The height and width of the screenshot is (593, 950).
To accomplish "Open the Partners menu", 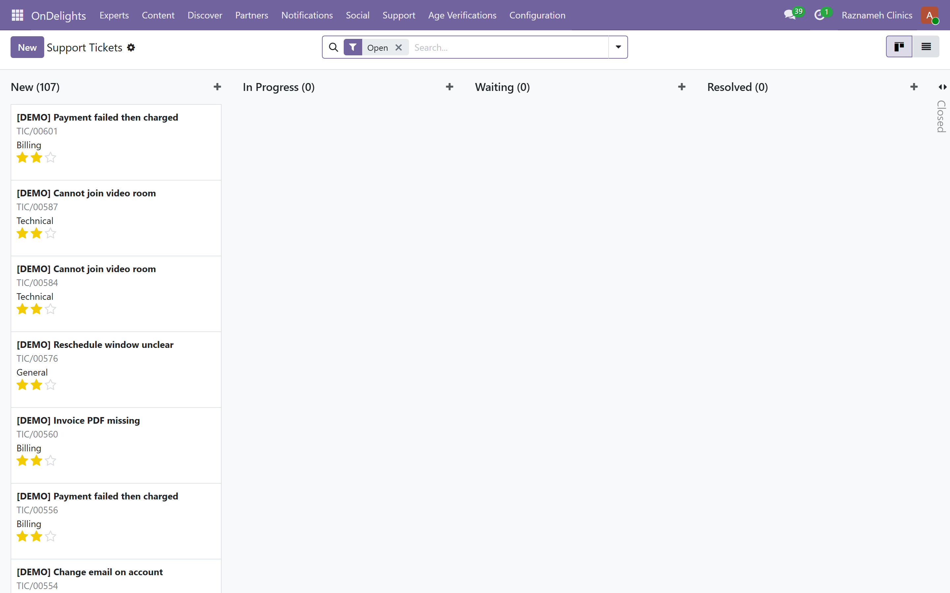I will click(252, 15).
